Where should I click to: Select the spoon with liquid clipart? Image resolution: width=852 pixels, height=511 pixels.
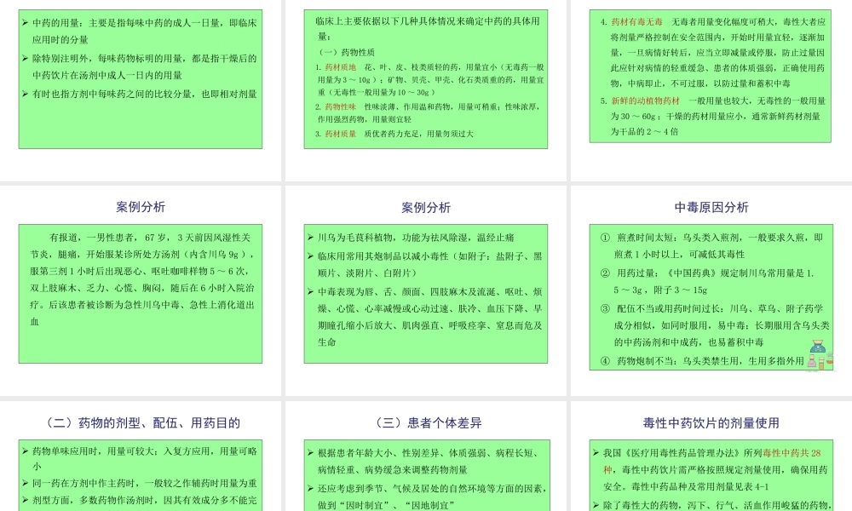point(831,359)
